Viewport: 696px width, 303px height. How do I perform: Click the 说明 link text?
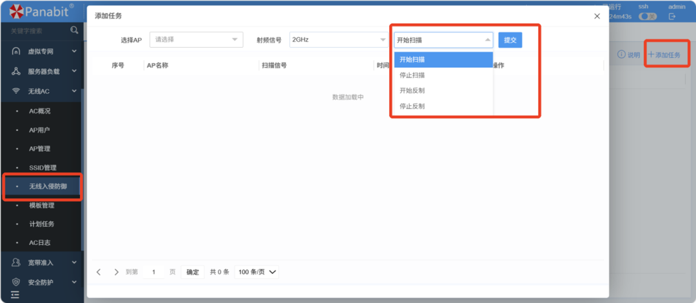pyautogui.click(x=633, y=55)
